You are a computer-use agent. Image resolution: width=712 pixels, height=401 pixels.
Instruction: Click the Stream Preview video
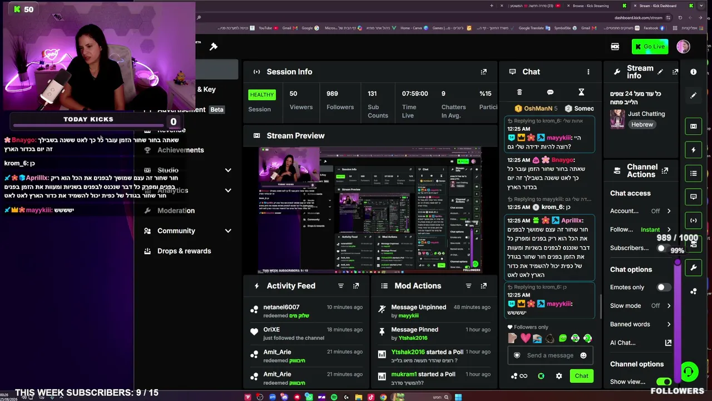(370, 210)
